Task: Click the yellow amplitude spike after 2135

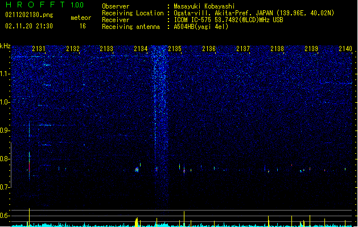Action: click(x=184, y=219)
